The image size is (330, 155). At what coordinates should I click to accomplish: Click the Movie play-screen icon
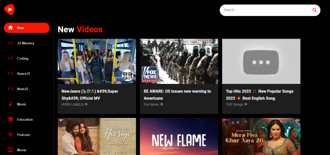pyautogui.click(x=10, y=150)
